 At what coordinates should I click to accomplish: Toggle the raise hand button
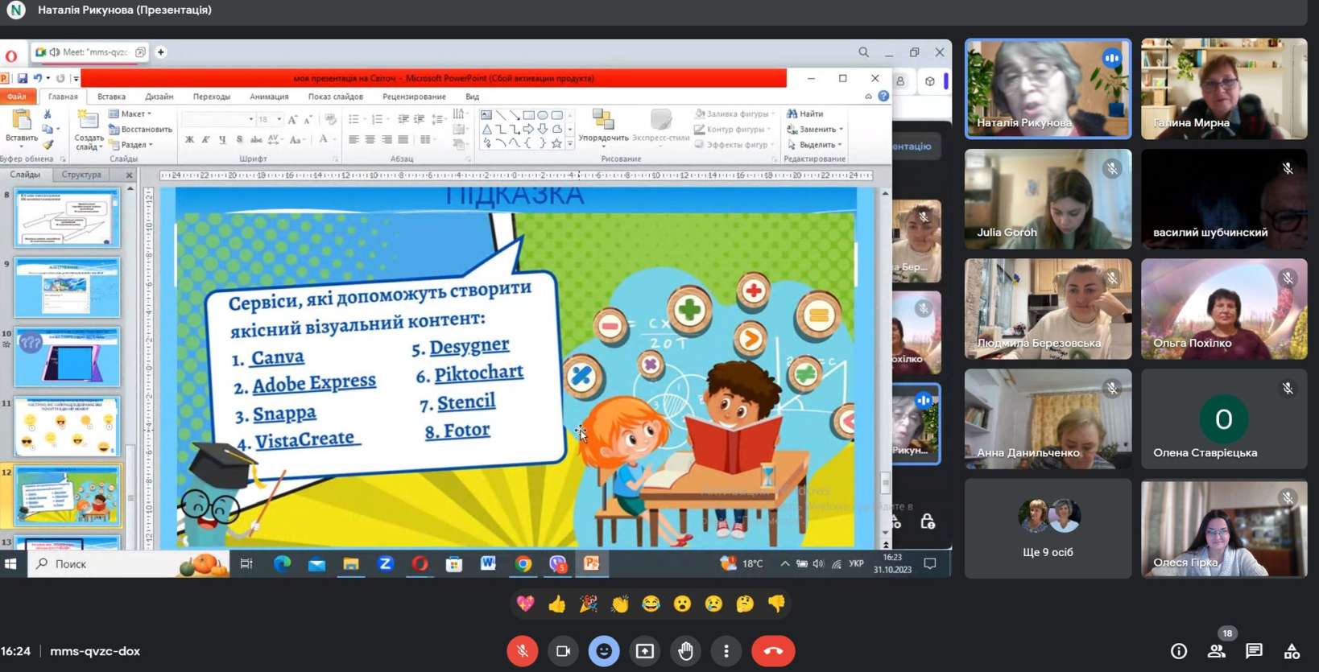[685, 651]
